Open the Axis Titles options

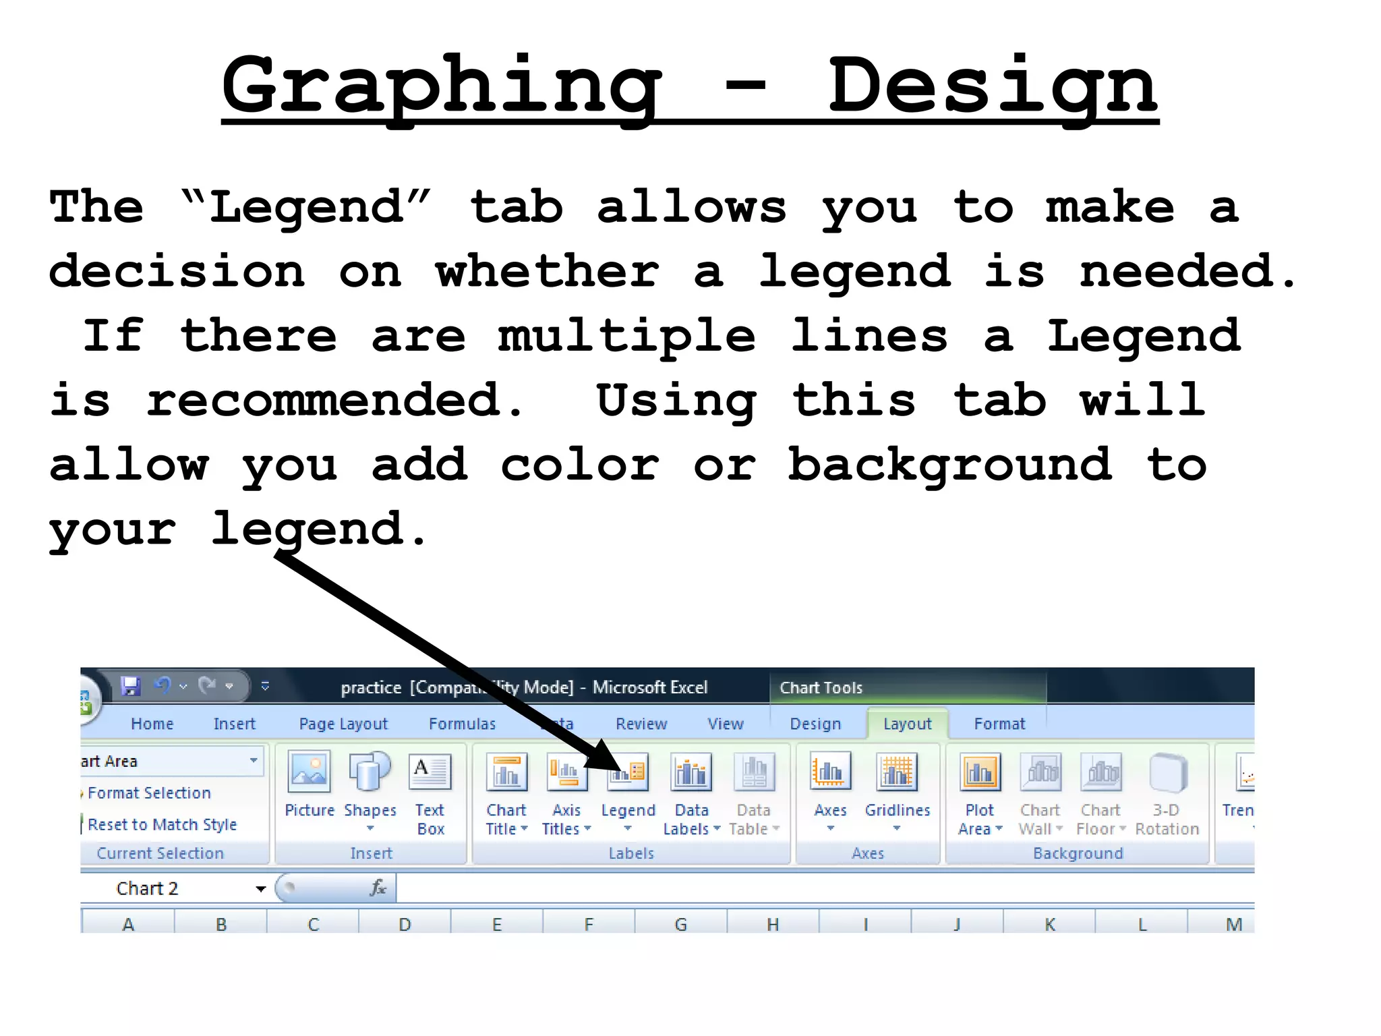pos(566,794)
